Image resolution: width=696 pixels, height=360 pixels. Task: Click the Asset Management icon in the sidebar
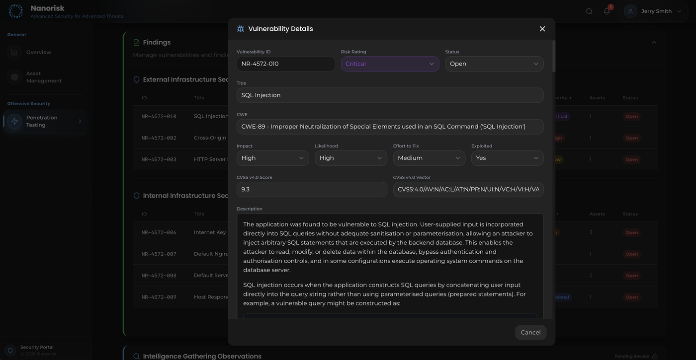(14, 77)
